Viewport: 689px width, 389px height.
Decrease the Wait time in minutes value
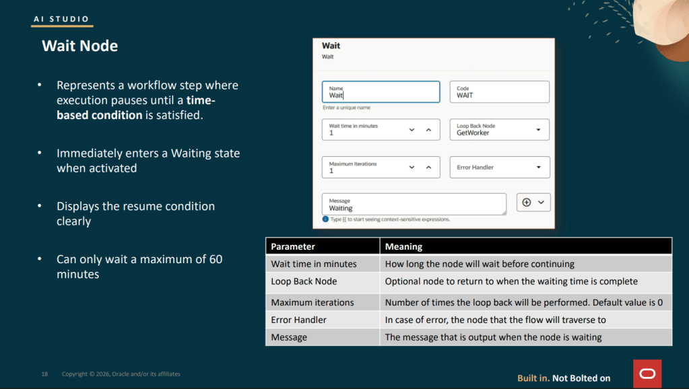(412, 130)
